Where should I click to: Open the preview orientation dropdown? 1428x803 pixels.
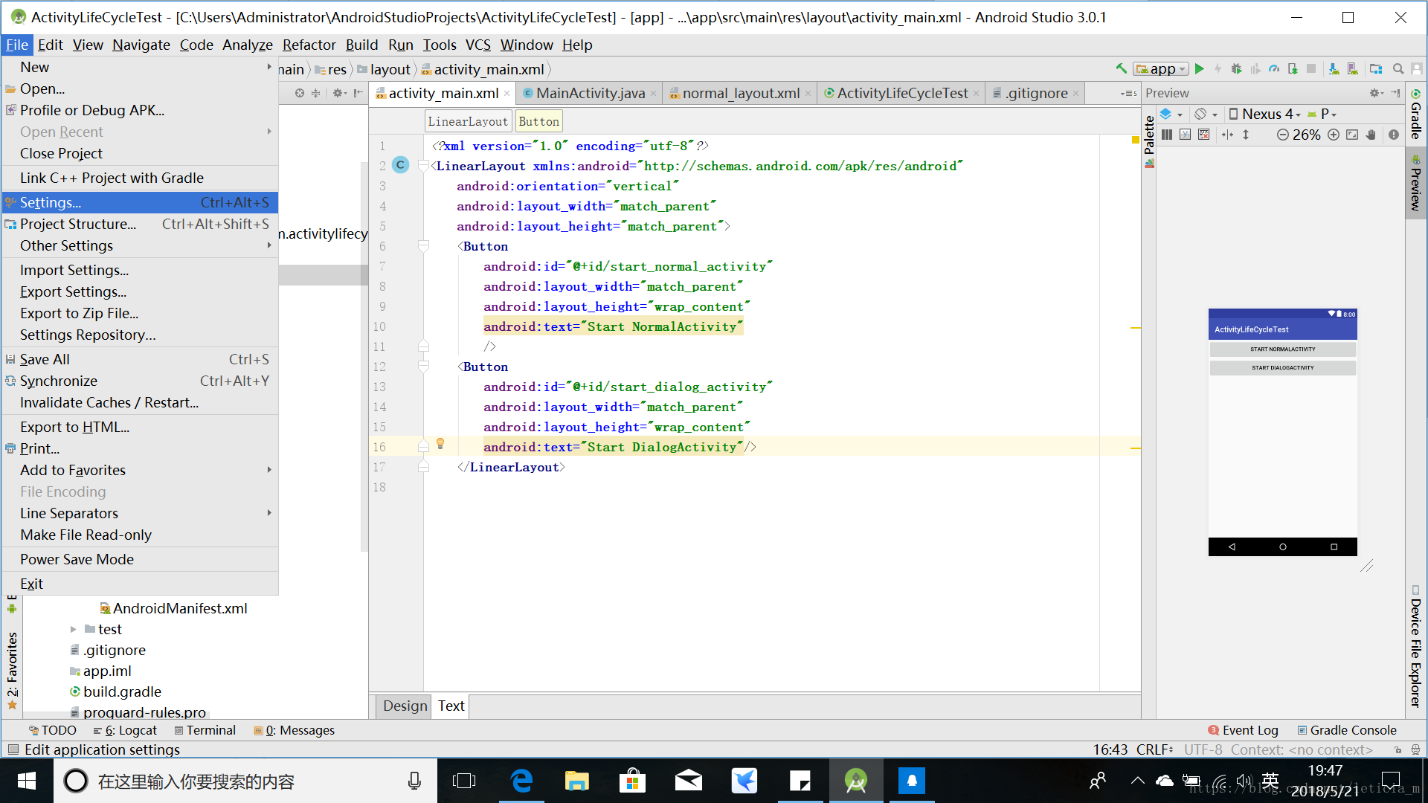1206,114
